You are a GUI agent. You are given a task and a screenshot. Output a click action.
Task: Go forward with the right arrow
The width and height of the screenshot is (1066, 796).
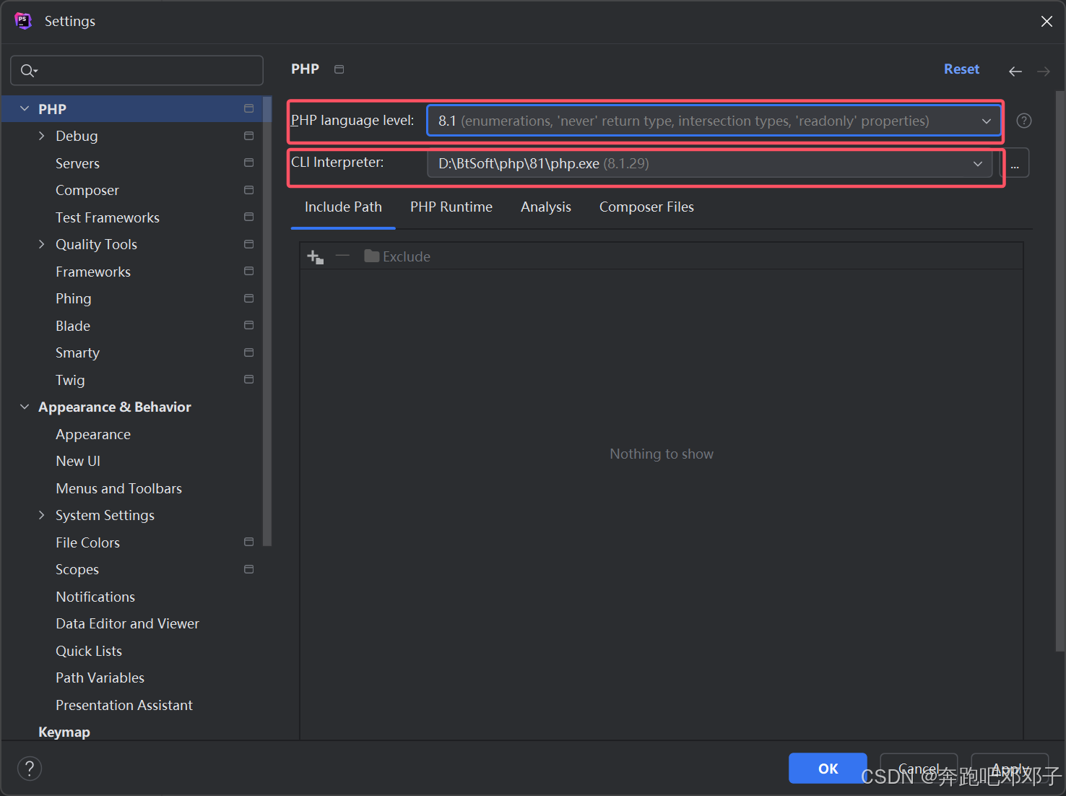1044,71
